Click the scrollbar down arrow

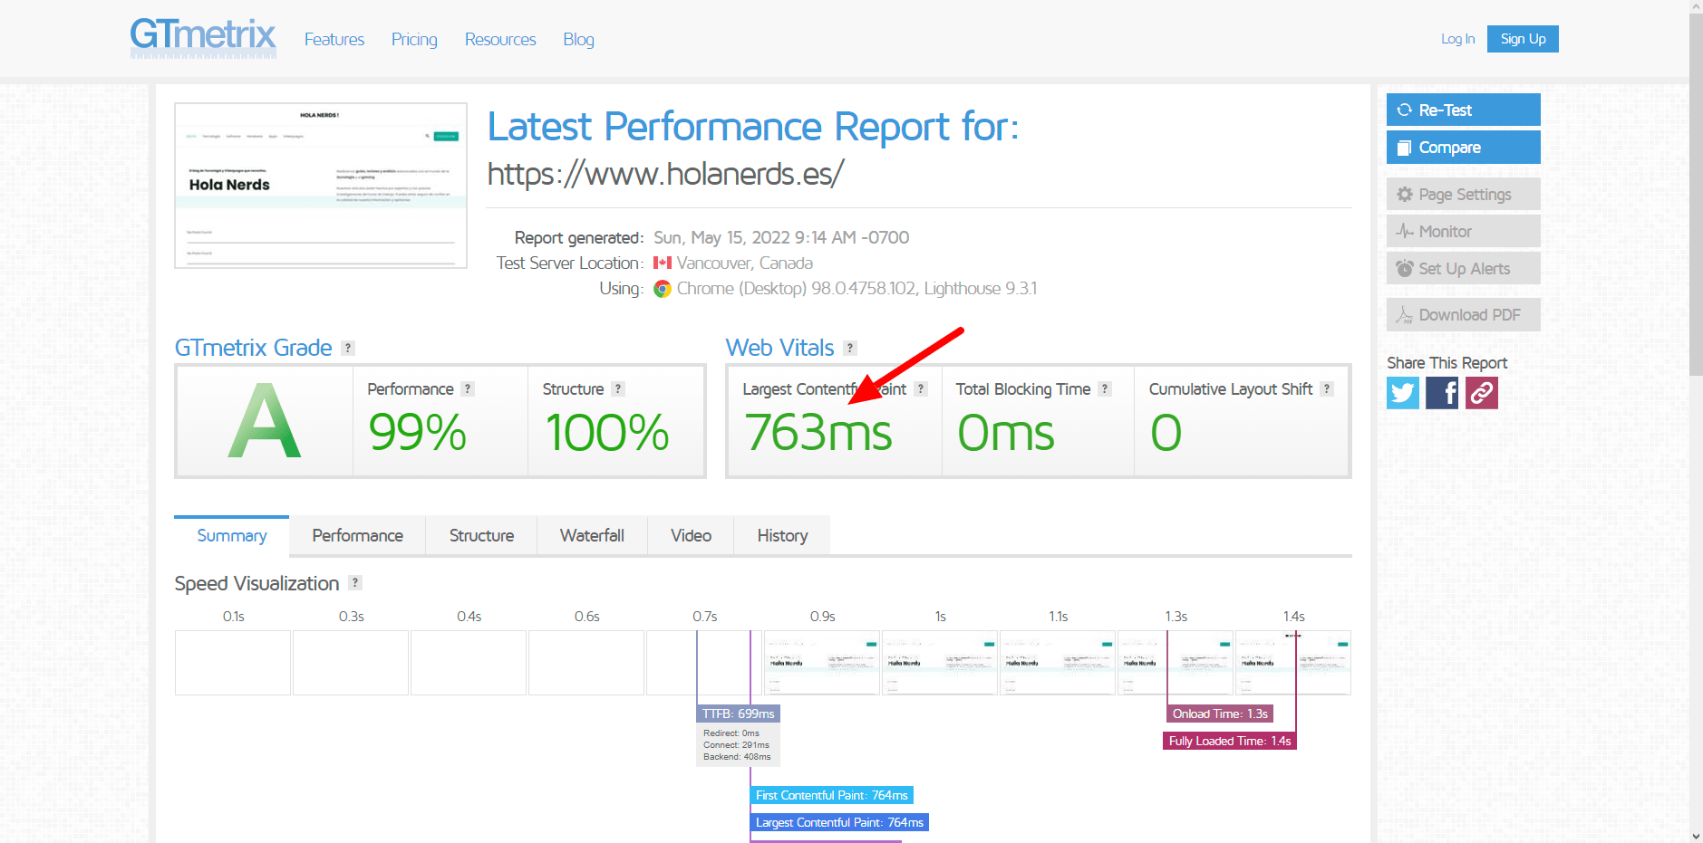click(x=1696, y=836)
